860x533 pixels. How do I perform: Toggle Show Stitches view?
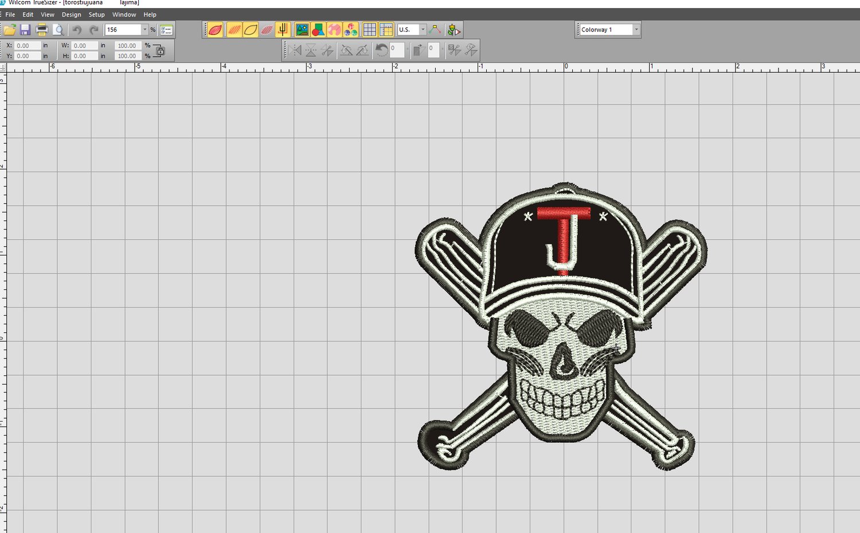point(234,29)
